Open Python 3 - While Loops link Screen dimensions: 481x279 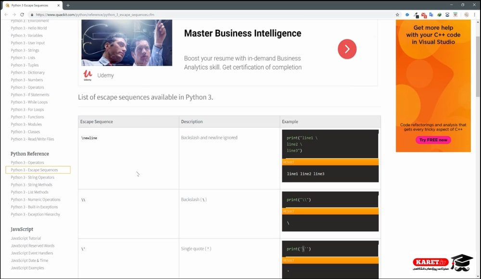pos(29,102)
